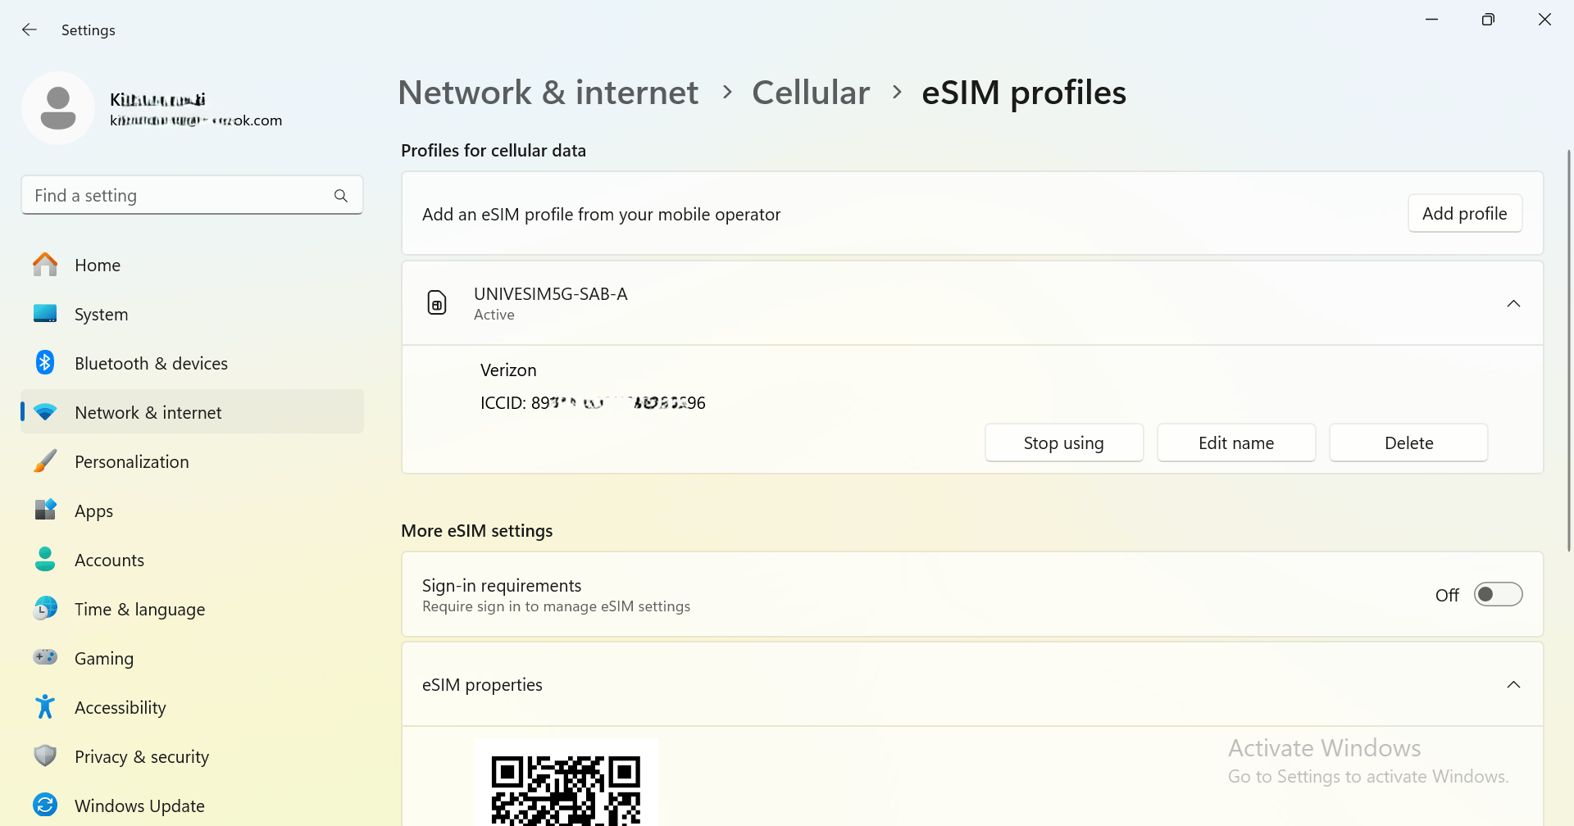Click the Gaming controller icon
Screen dimensions: 1574x826
point(45,658)
